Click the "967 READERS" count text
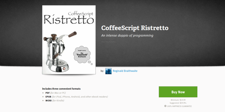This screenshot has height=112, width=225. tap(108, 41)
